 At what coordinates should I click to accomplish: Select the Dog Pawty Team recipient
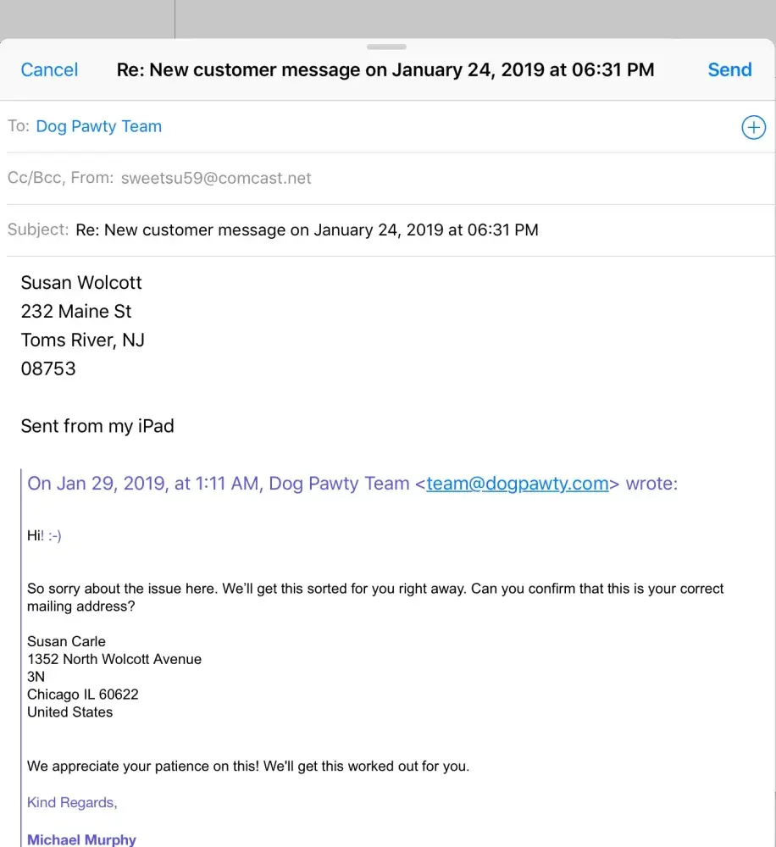(98, 127)
